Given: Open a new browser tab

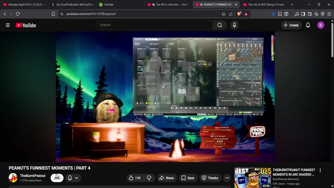Looking at the screenshot, I should [x=292, y=4].
